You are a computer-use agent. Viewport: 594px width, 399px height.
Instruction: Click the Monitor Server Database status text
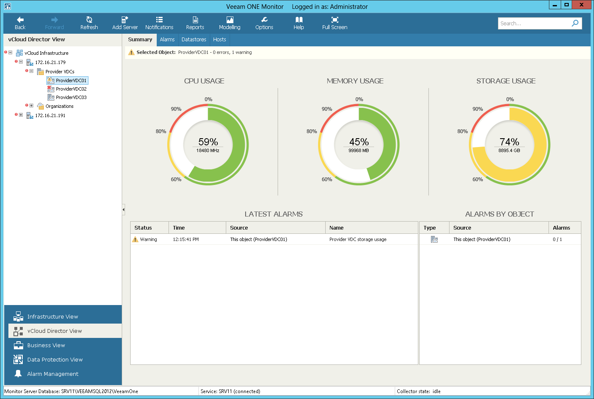tap(71, 391)
